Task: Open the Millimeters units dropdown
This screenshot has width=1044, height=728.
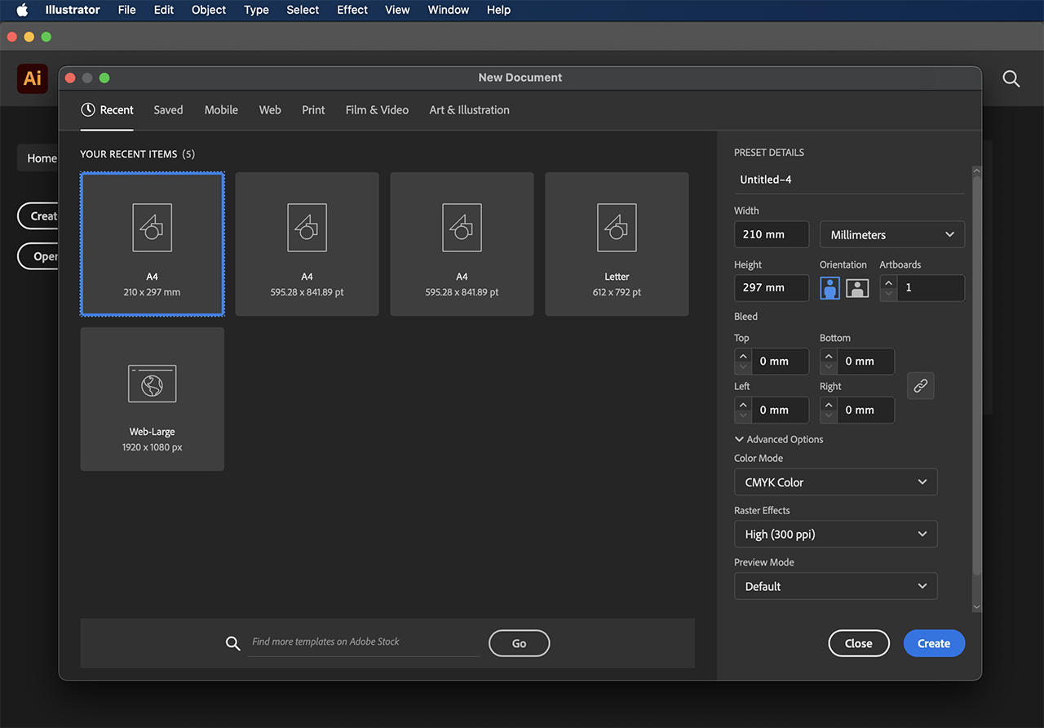Action: [x=892, y=234]
